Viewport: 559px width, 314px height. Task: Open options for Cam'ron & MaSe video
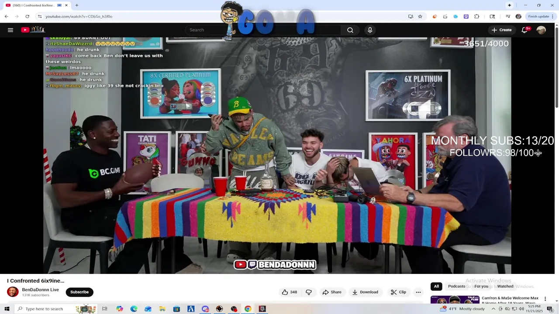click(x=545, y=299)
